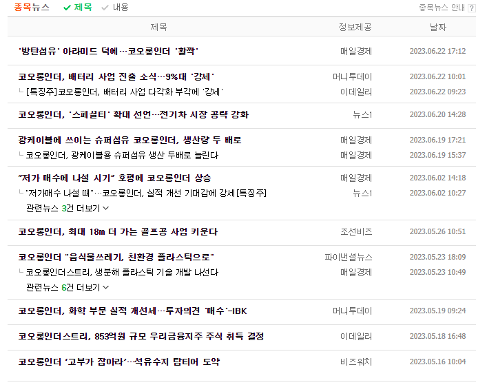This screenshot has width=487, height=387.
Task: Open sub-article 생분해 플라스틱 기술 개발 나선다
Action: point(122,273)
